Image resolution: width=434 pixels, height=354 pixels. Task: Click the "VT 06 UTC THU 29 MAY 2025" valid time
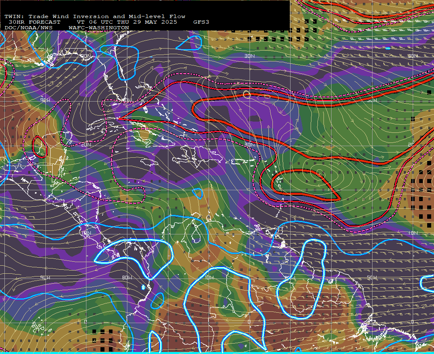pos(127,22)
